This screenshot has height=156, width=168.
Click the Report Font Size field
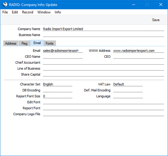58,96
